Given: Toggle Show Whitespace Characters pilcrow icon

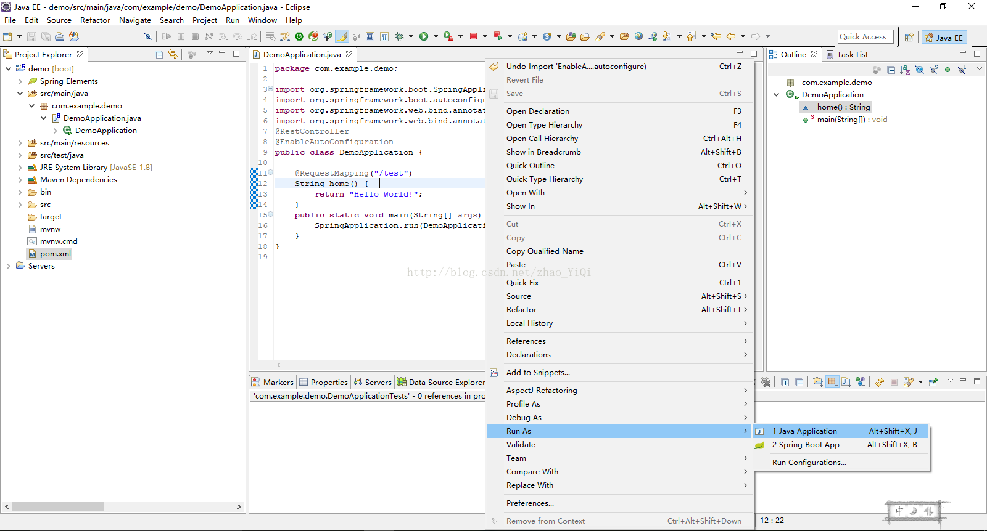Looking at the screenshot, I should click(x=384, y=36).
